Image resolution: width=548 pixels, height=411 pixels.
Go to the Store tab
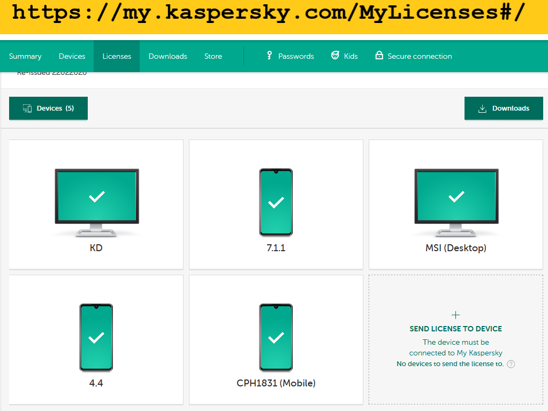click(x=213, y=56)
